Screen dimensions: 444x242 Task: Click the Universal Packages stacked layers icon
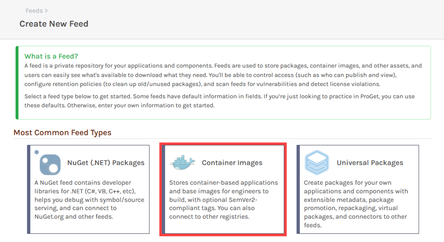(x=317, y=163)
